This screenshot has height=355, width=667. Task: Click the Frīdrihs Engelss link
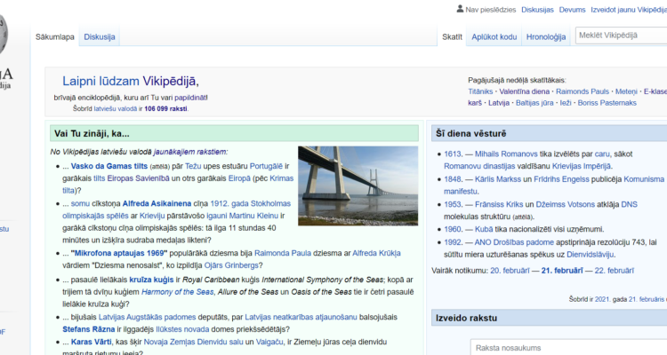[561, 179]
